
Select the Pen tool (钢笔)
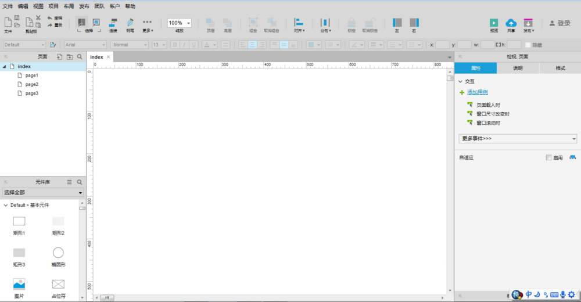130,23
